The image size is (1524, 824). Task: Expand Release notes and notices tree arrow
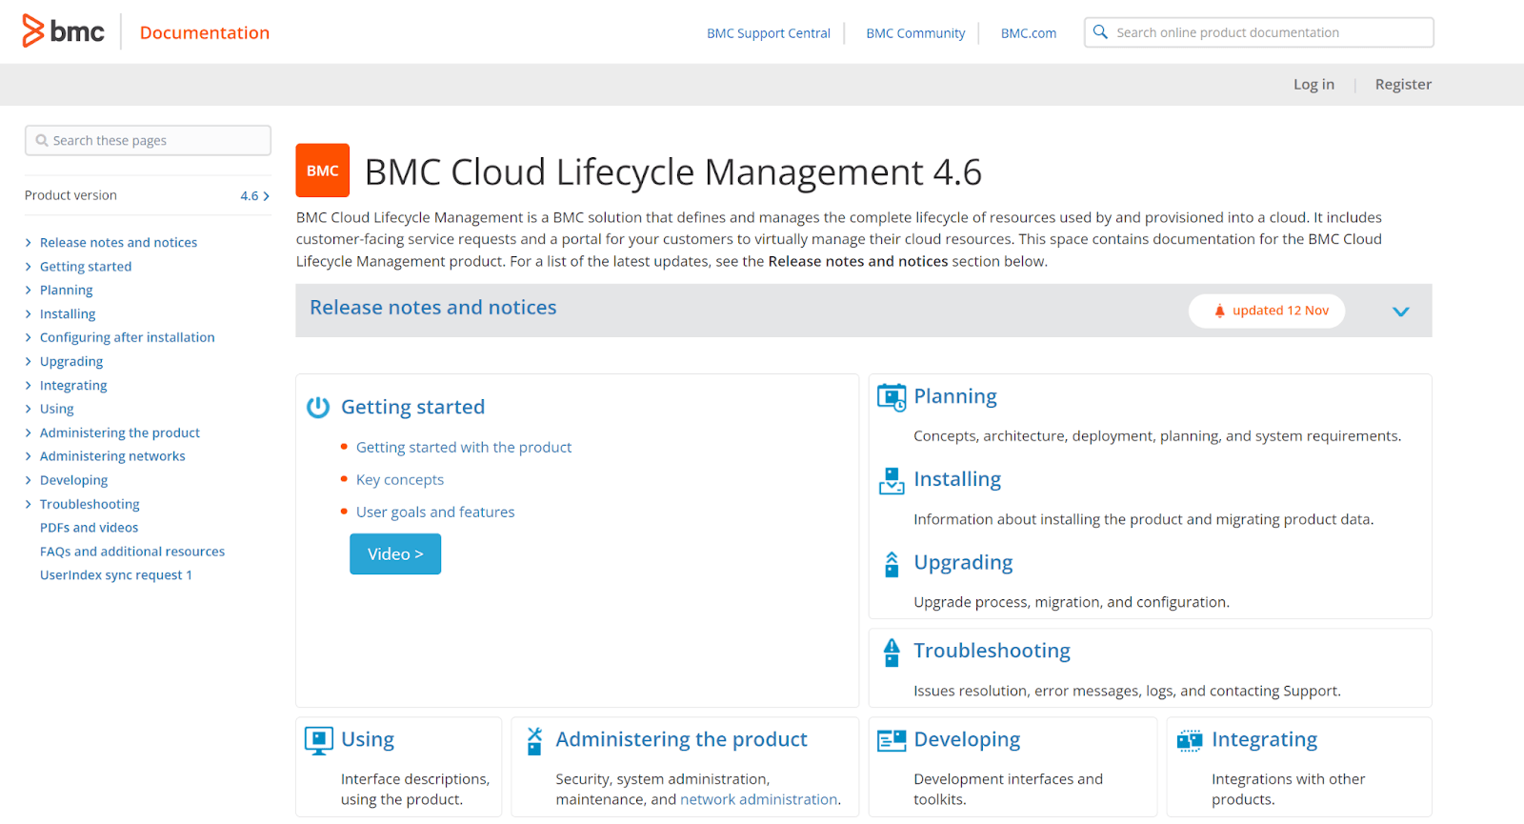[29, 243]
